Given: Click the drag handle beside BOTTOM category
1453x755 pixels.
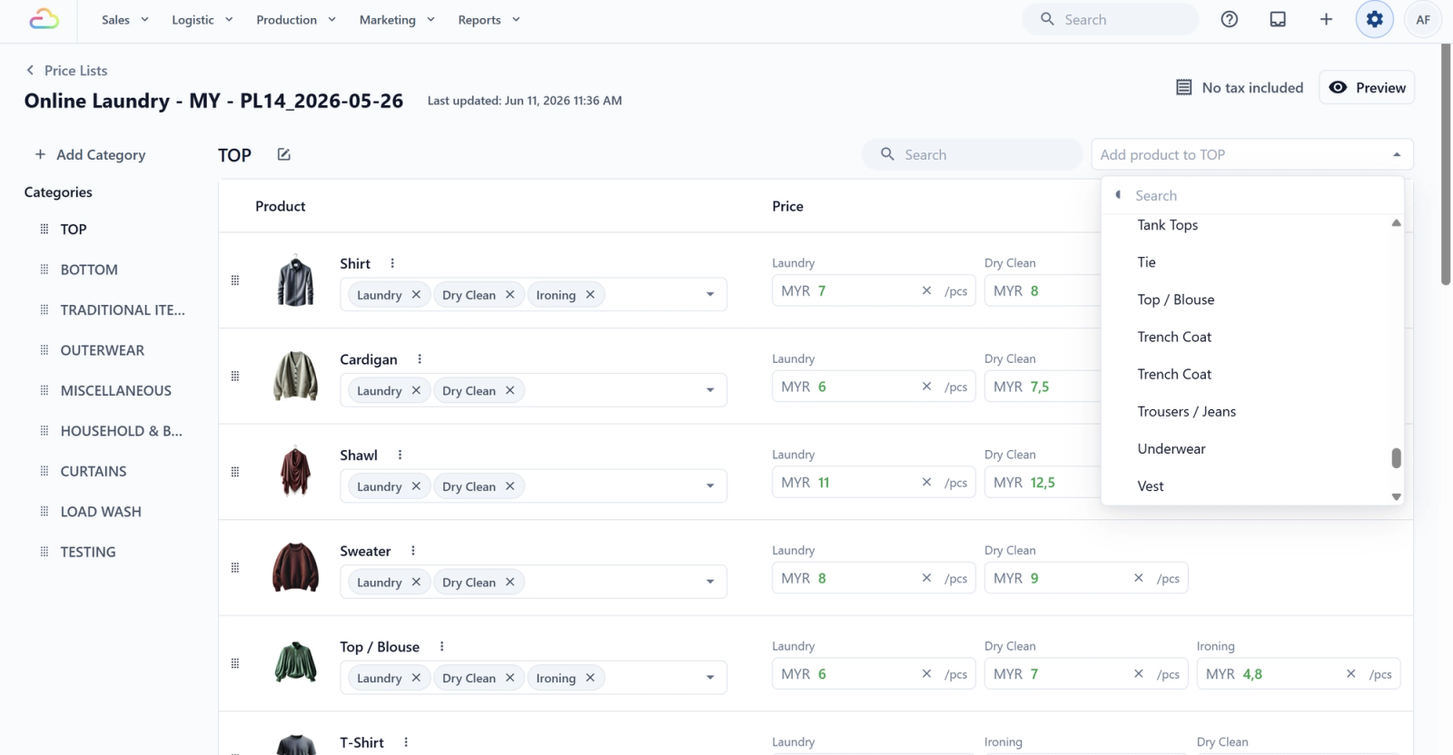Looking at the screenshot, I should pyautogui.click(x=44, y=270).
